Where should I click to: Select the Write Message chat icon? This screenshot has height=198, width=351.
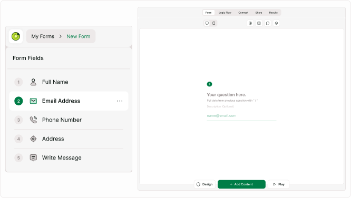[33, 158]
